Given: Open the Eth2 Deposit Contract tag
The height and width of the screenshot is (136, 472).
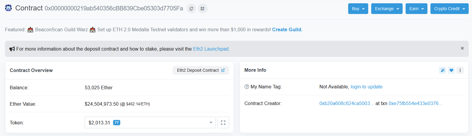Looking at the screenshot, I should coord(201,70).
